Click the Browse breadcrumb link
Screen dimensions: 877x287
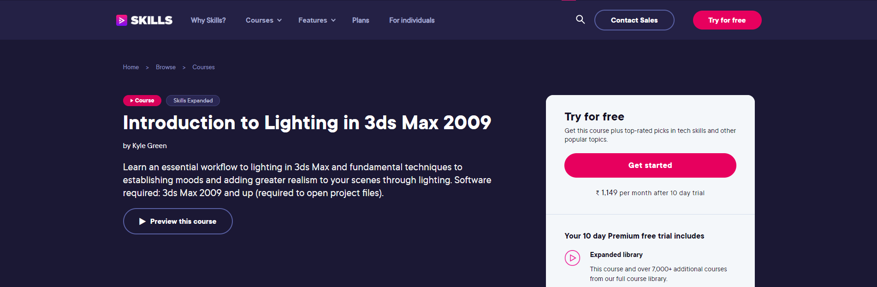[166, 67]
